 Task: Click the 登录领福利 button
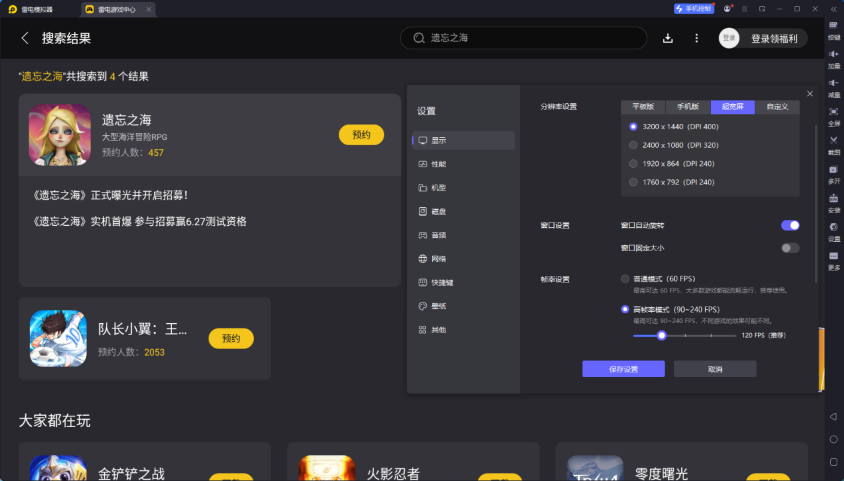[x=774, y=38]
